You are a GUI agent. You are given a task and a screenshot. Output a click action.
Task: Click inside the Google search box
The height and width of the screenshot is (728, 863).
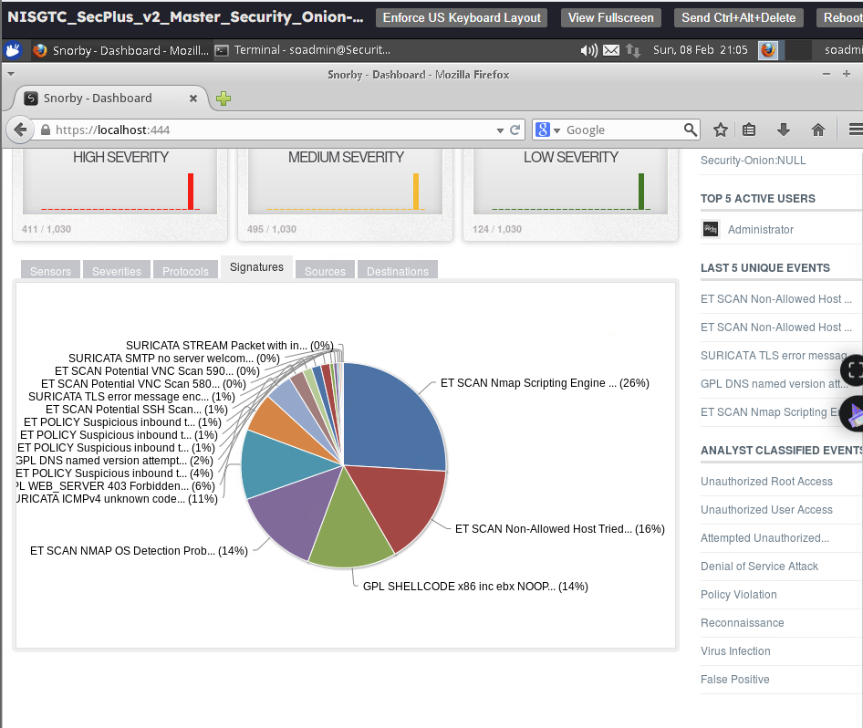pos(622,130)
